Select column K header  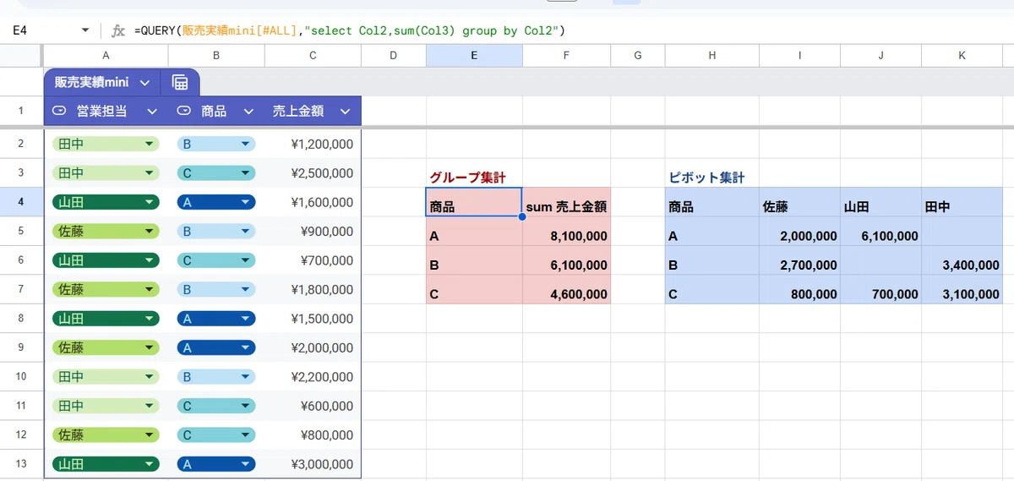click(x=962, y=56)
